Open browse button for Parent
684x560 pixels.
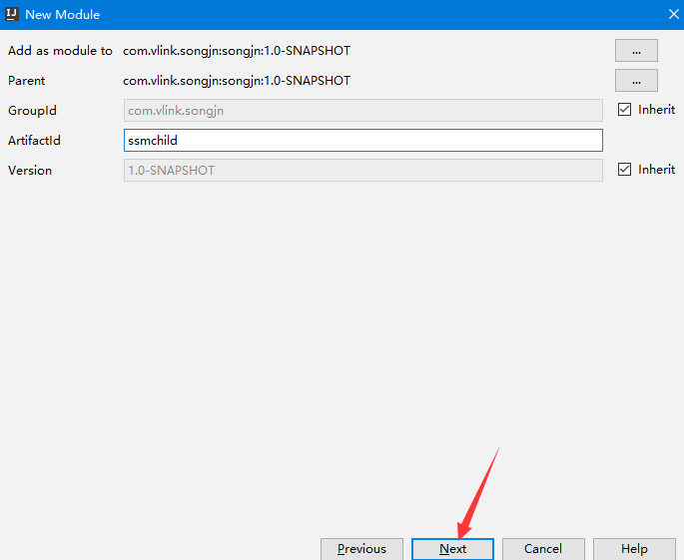pos(636,81)
